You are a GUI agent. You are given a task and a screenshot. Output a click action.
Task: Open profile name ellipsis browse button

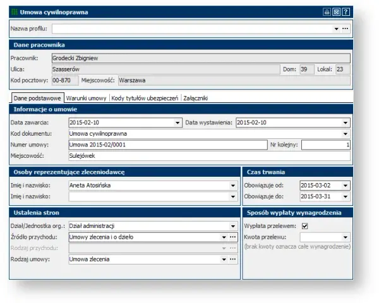(345, 29)
